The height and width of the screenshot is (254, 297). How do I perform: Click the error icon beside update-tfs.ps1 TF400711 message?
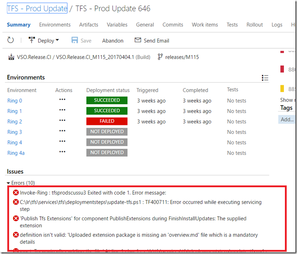tap(16, 202)
